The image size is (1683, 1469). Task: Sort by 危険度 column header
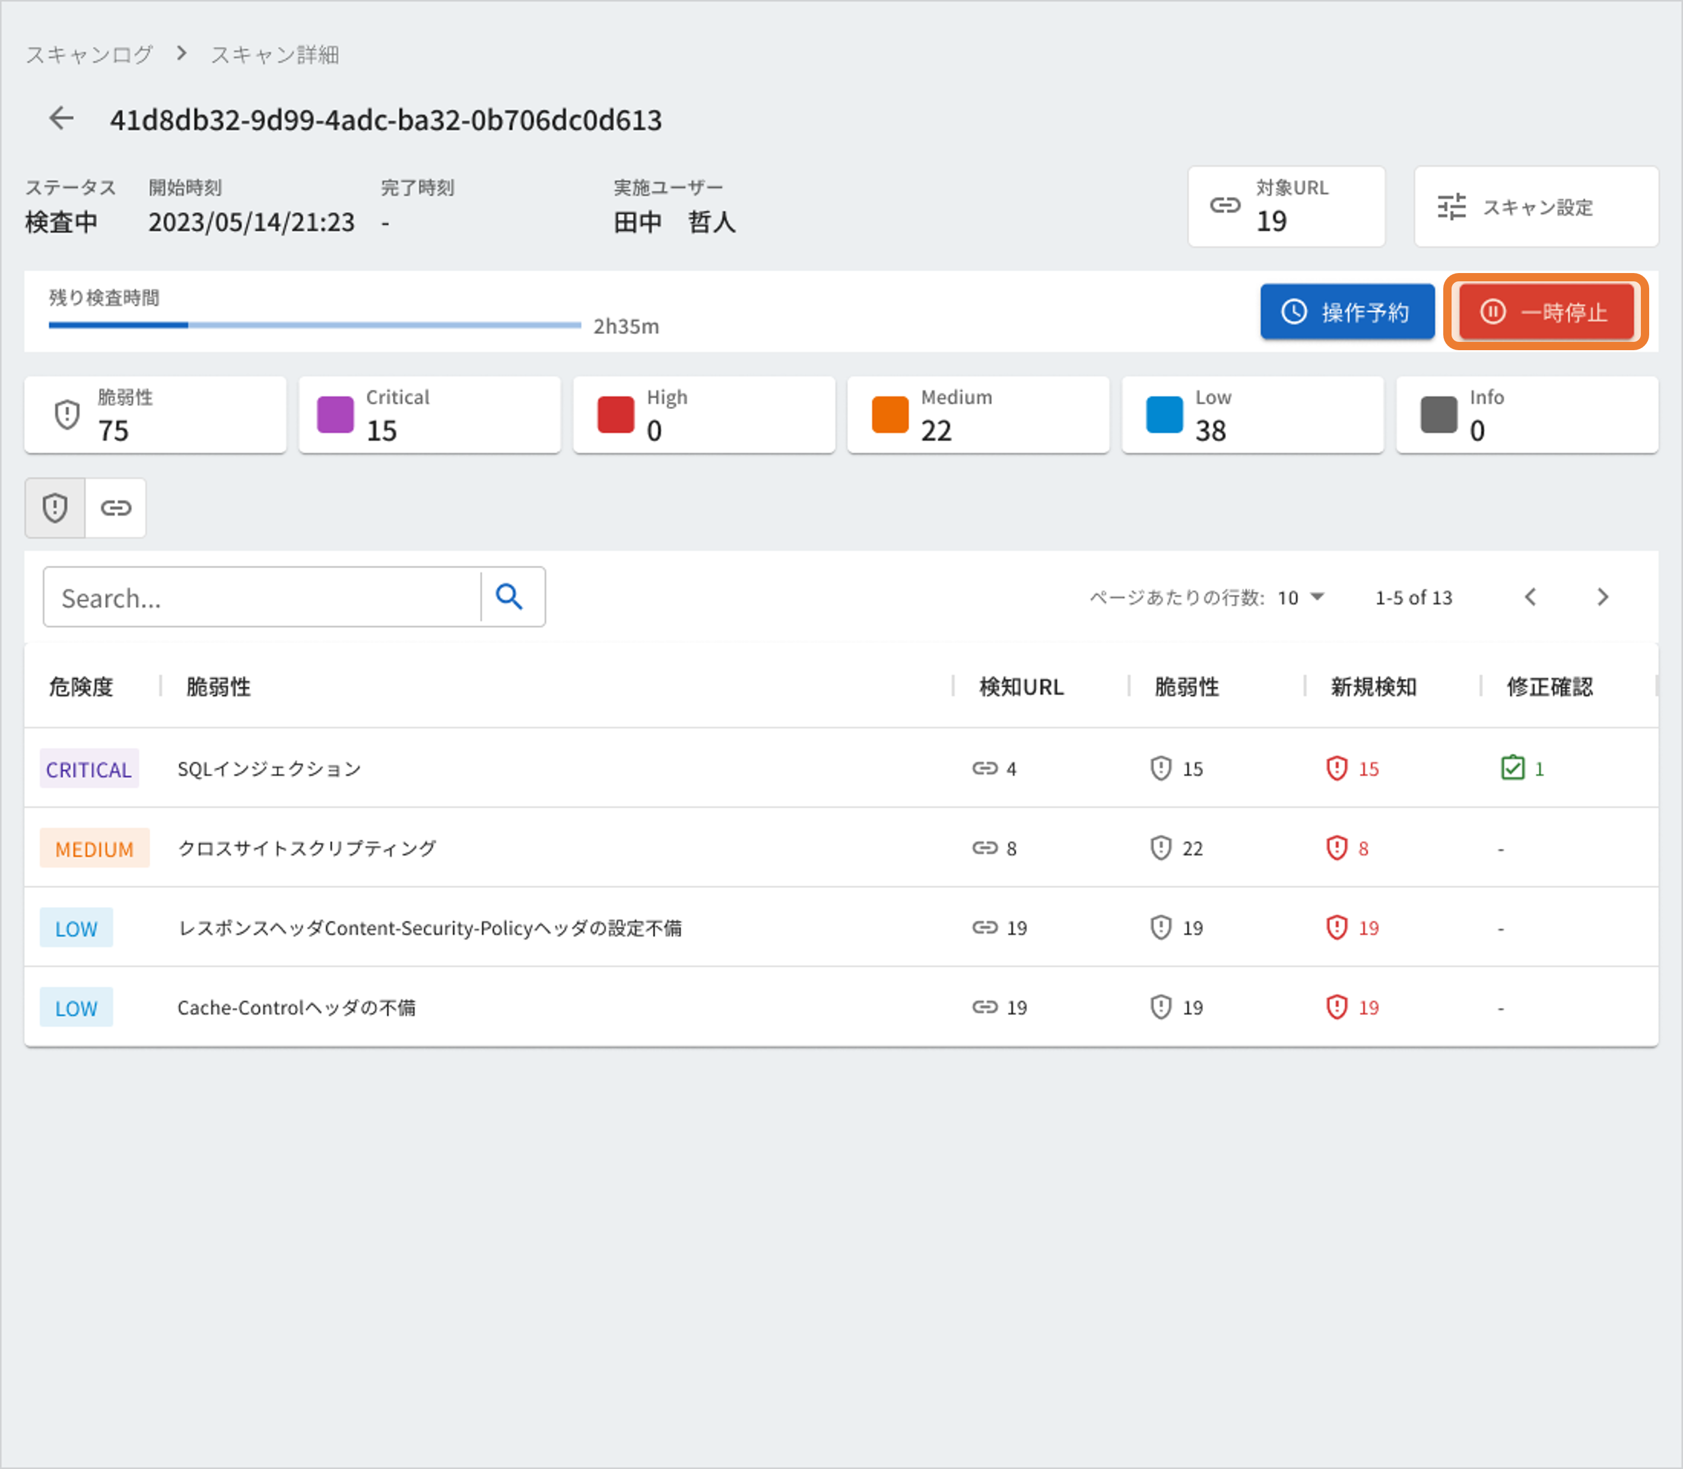pos(81,687)
